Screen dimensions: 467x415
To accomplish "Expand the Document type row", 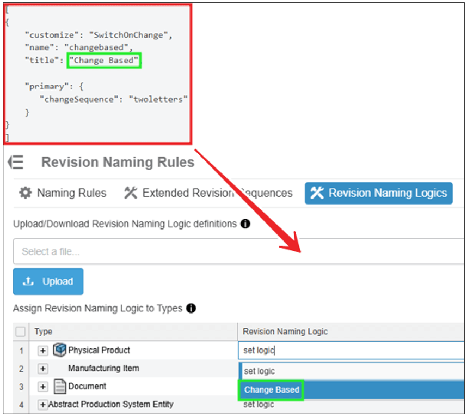I will (x=43, y=387).
